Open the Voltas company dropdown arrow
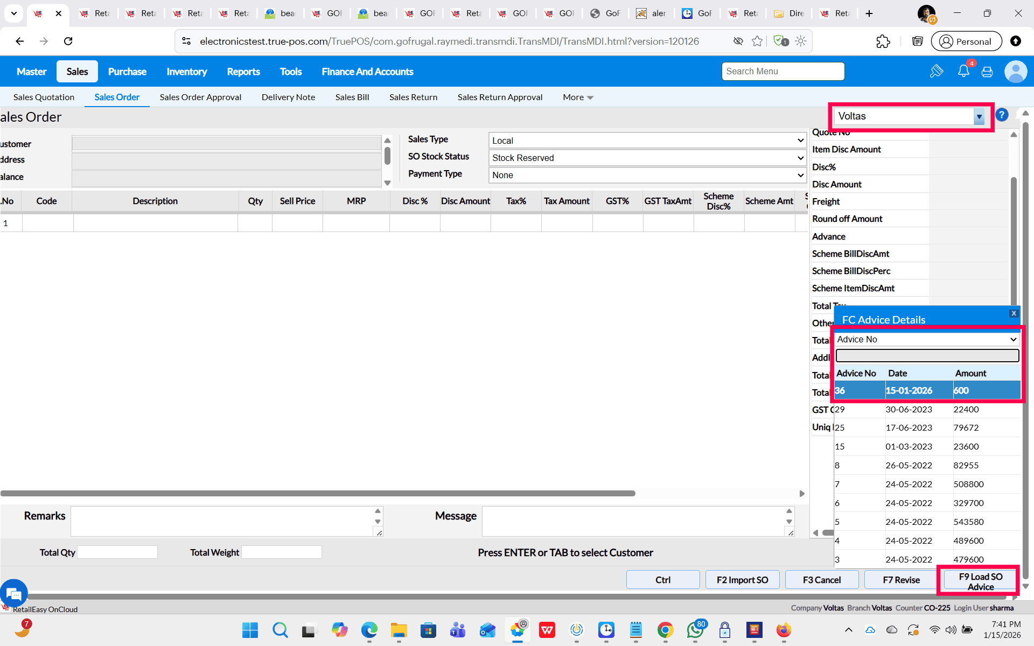Viewport: 1034px width, 646px height. 979,117
